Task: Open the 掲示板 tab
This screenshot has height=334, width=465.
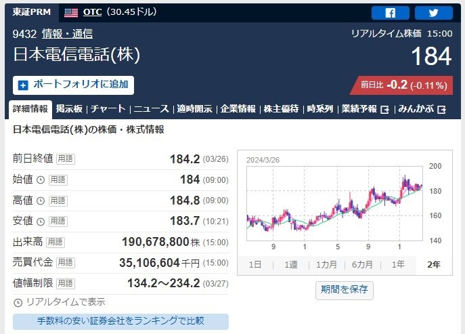Action: [x=69, y=109]
